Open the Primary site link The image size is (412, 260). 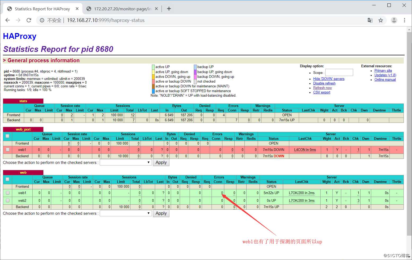[x=383, y=70]
